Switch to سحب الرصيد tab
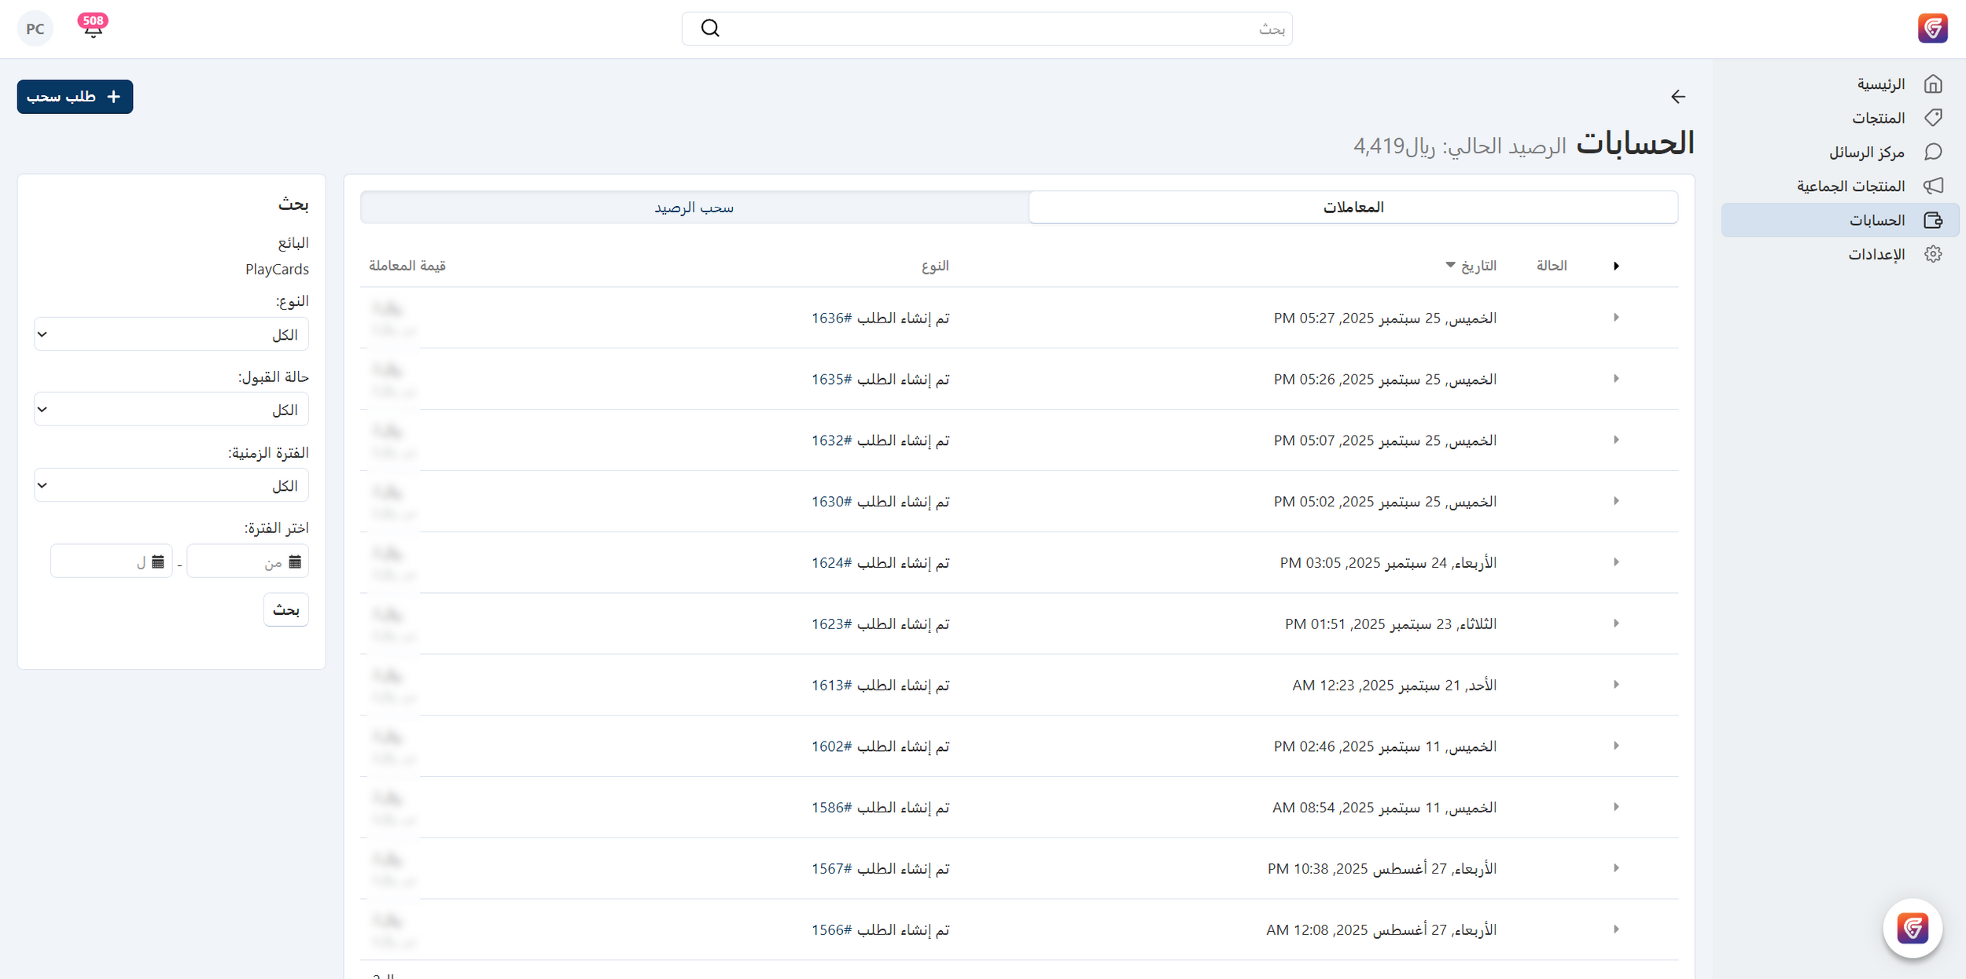Image resolution: width=1966 pixels, height=979 pixels. [x=694, y=208]
